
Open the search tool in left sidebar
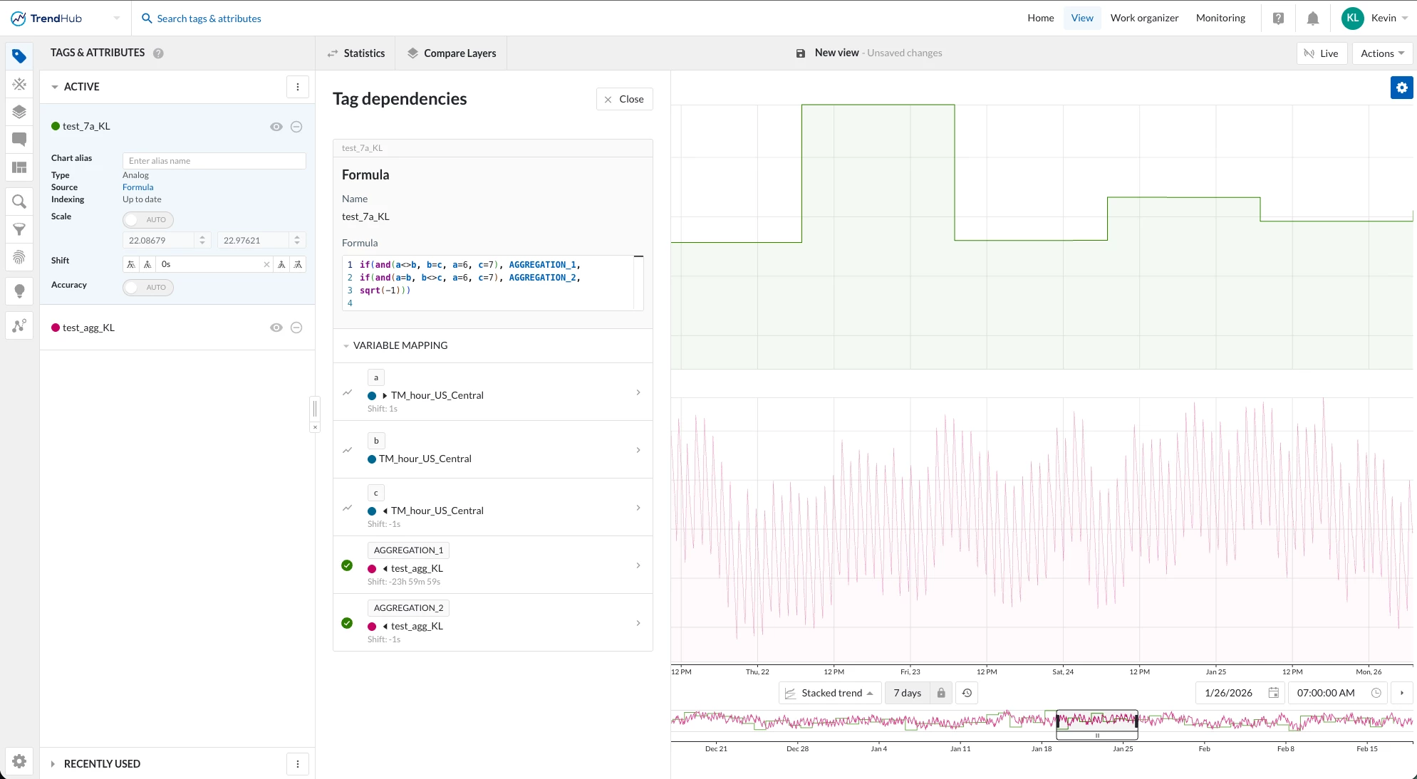click(x=19, y=202)
